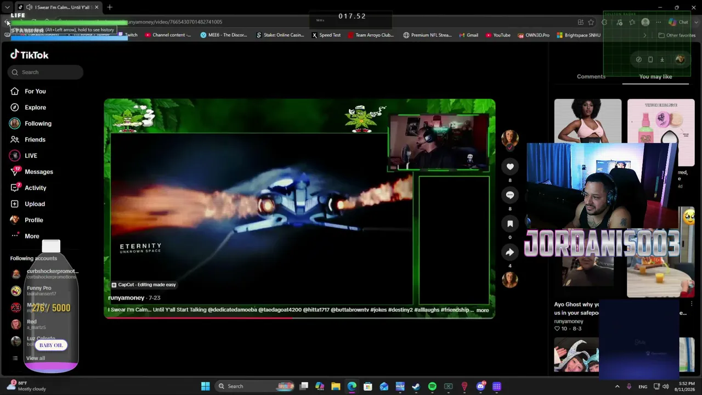View all following accounts

pyautogui.click(x=36, y=358)
